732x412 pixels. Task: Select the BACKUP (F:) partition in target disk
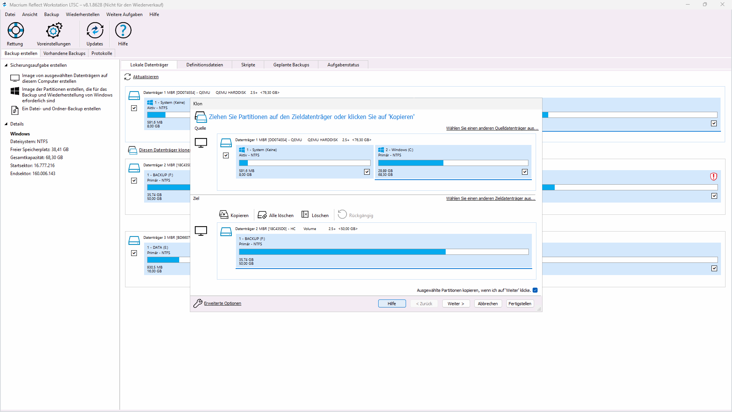coord(384,251)
